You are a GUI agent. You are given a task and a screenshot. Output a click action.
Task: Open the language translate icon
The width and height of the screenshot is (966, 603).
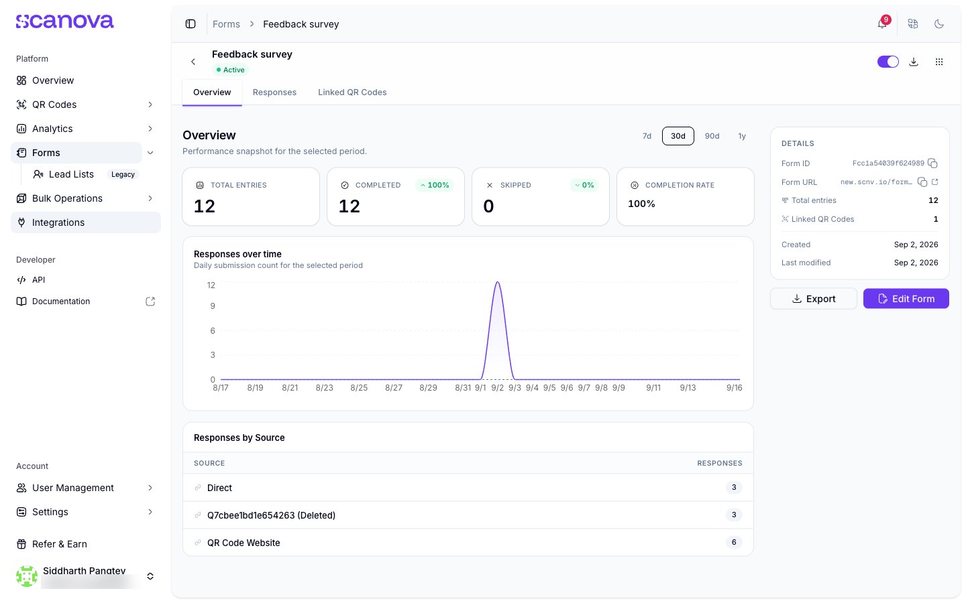(x=913, y=24)
